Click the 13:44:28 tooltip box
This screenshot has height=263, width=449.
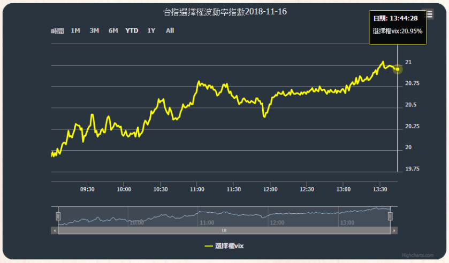coord(398,25)
